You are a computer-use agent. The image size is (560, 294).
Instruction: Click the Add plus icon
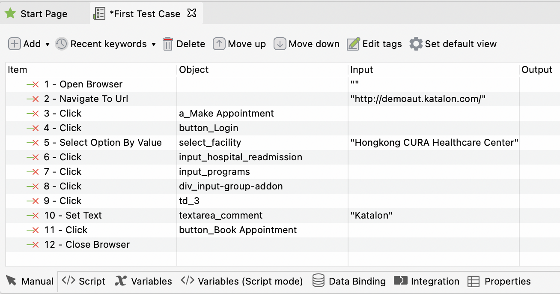[15, 44]
